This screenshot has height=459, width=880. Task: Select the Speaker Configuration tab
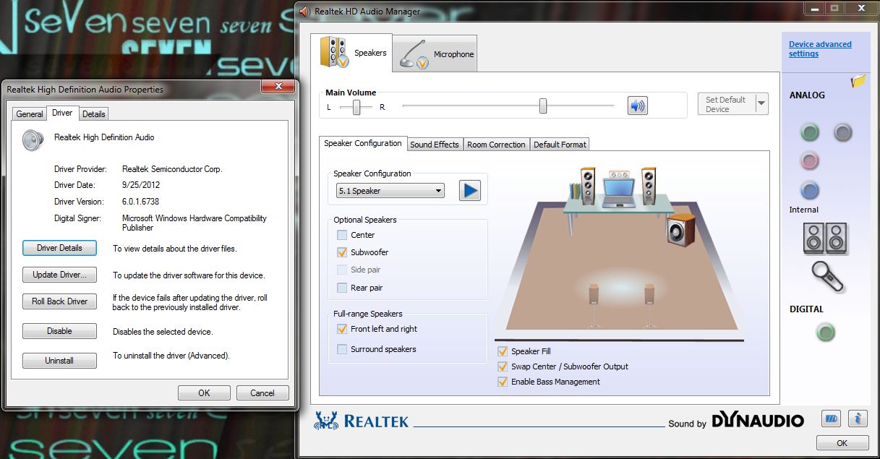[363, 143]
